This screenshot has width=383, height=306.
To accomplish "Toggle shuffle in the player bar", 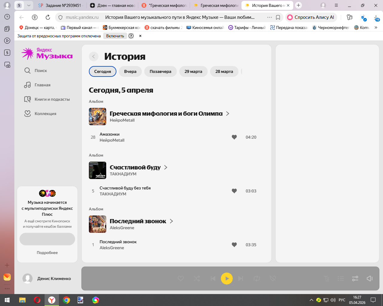I will [x=197, y=279].
